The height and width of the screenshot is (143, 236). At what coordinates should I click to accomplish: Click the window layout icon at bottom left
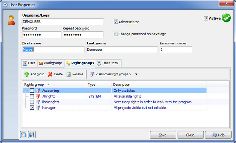(23, 135)
